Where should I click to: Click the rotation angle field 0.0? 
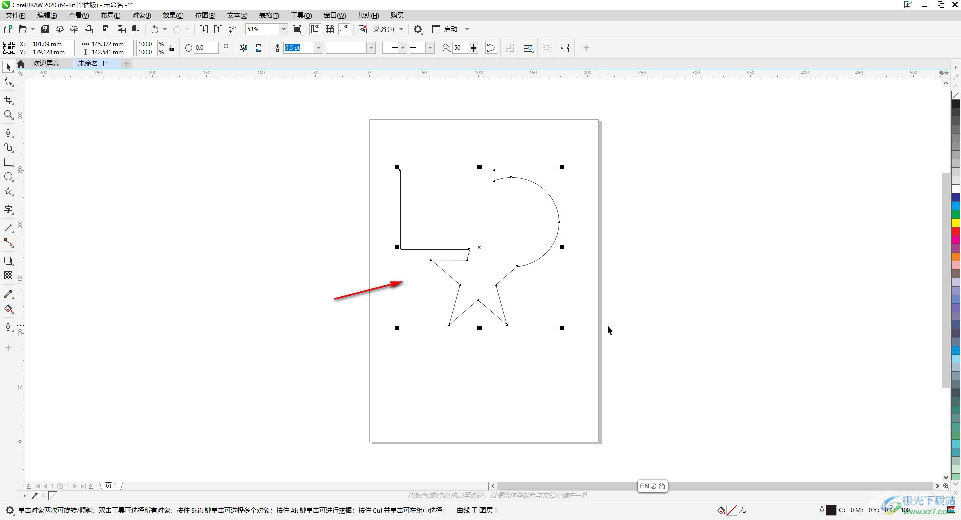coord(206,48)
